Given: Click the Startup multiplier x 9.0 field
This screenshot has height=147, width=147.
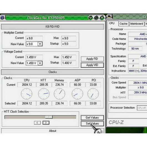Looking at the screenshot, I should coord(69,44).
